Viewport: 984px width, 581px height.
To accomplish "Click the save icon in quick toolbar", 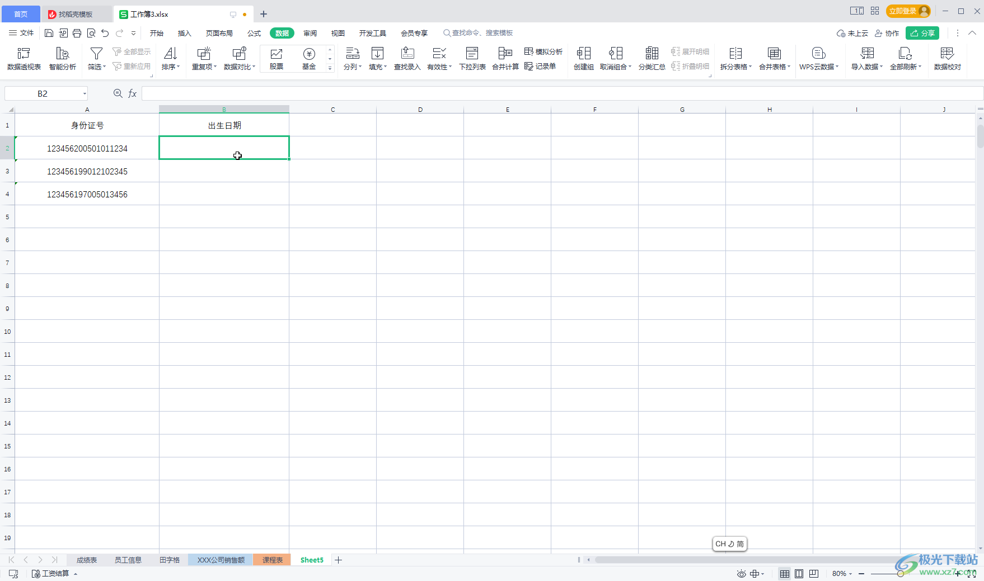I will (x=49, y=33).
